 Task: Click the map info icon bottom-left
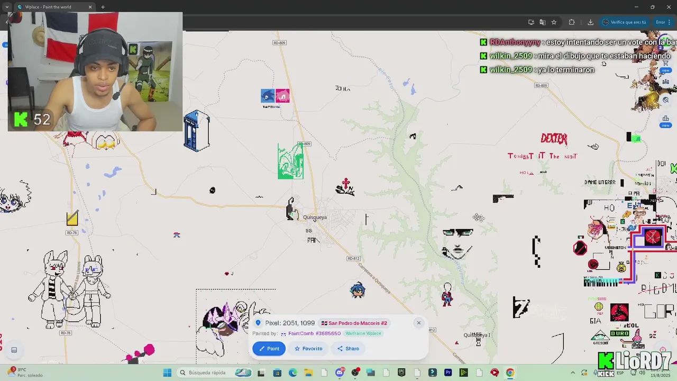[x=14, y=350]
